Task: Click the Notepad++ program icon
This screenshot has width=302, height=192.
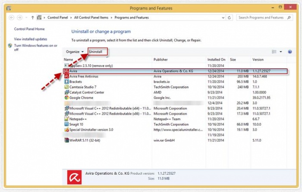Action: pyautogui.click(x=66, y=119)
